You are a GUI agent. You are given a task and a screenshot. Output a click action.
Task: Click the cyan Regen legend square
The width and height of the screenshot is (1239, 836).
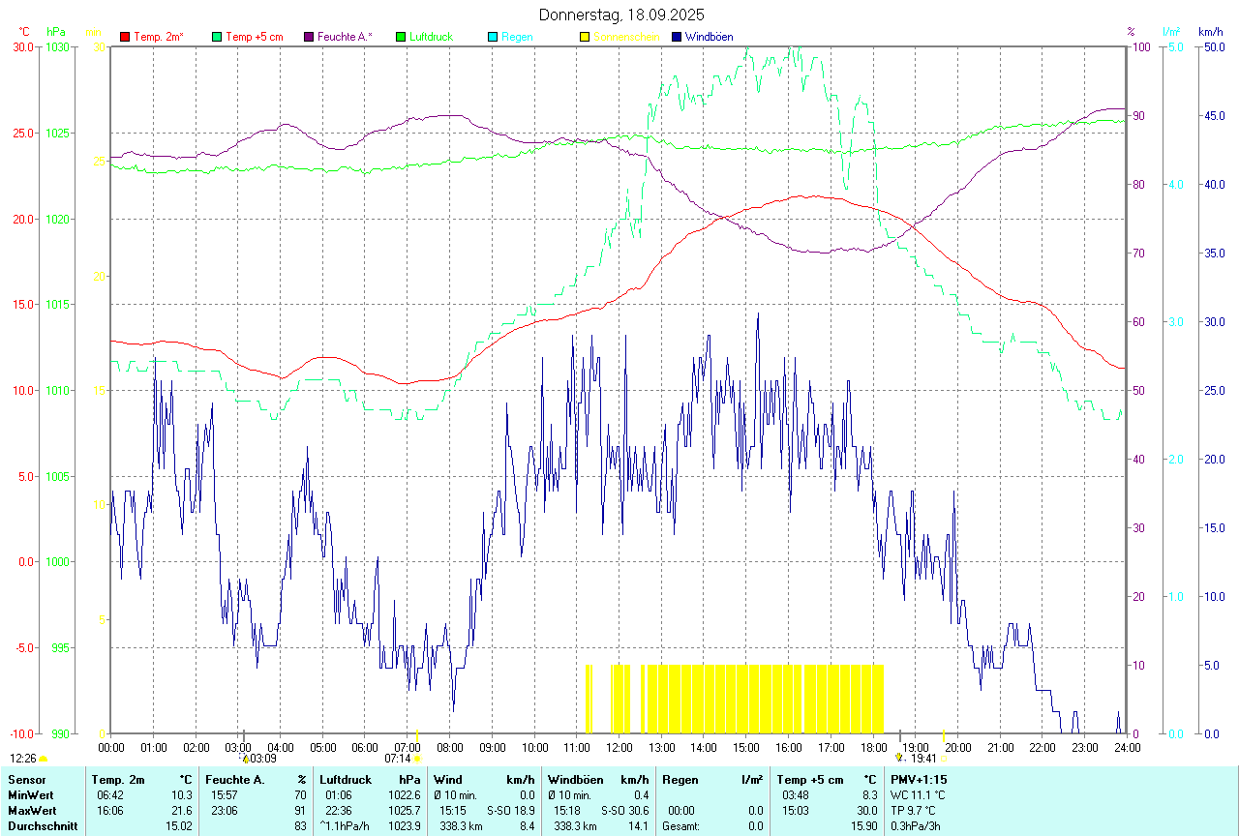coord(493,37)
